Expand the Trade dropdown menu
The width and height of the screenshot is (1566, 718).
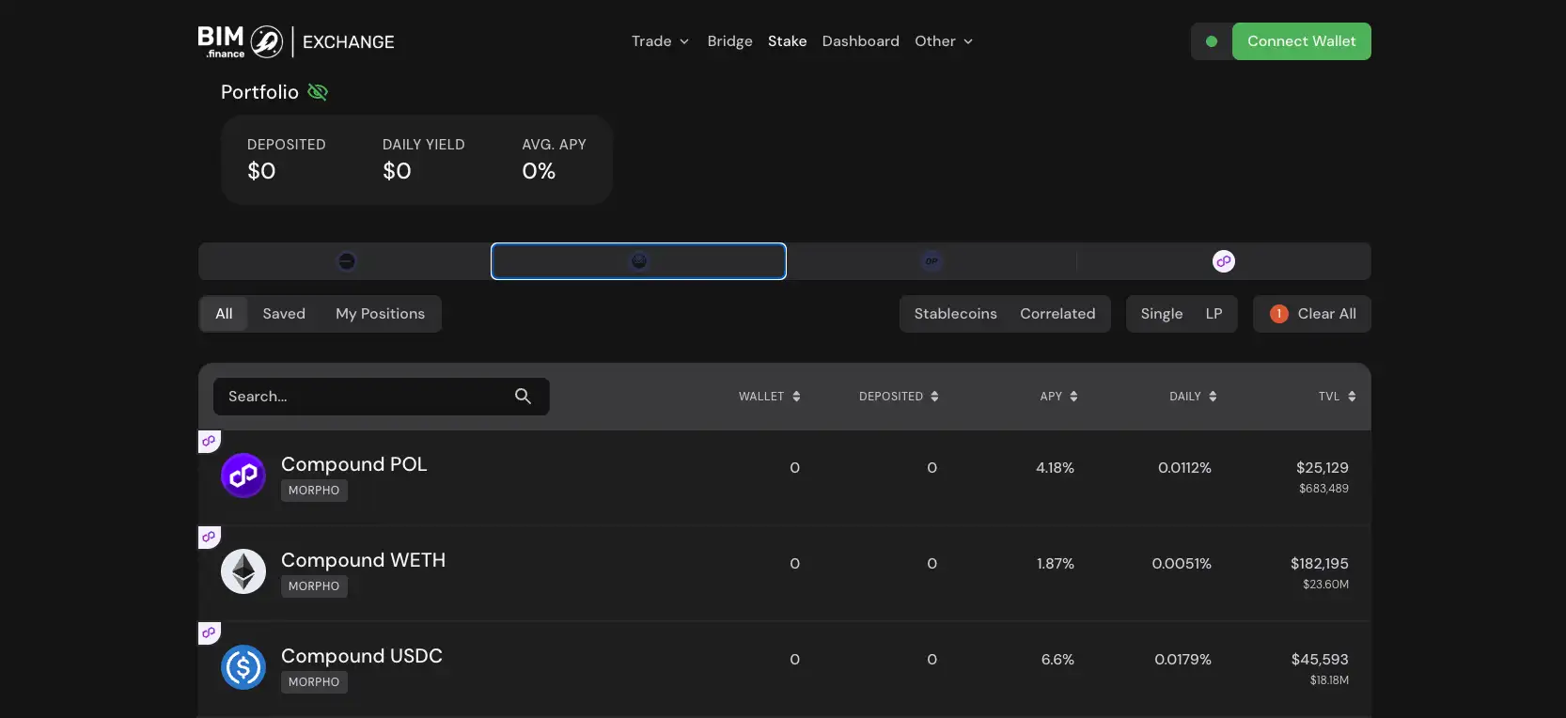click(x=660, y=41)
